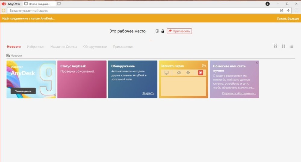The image size is (301, 162).
Task: Switch to small tiles view
Action: click(283, 46)
